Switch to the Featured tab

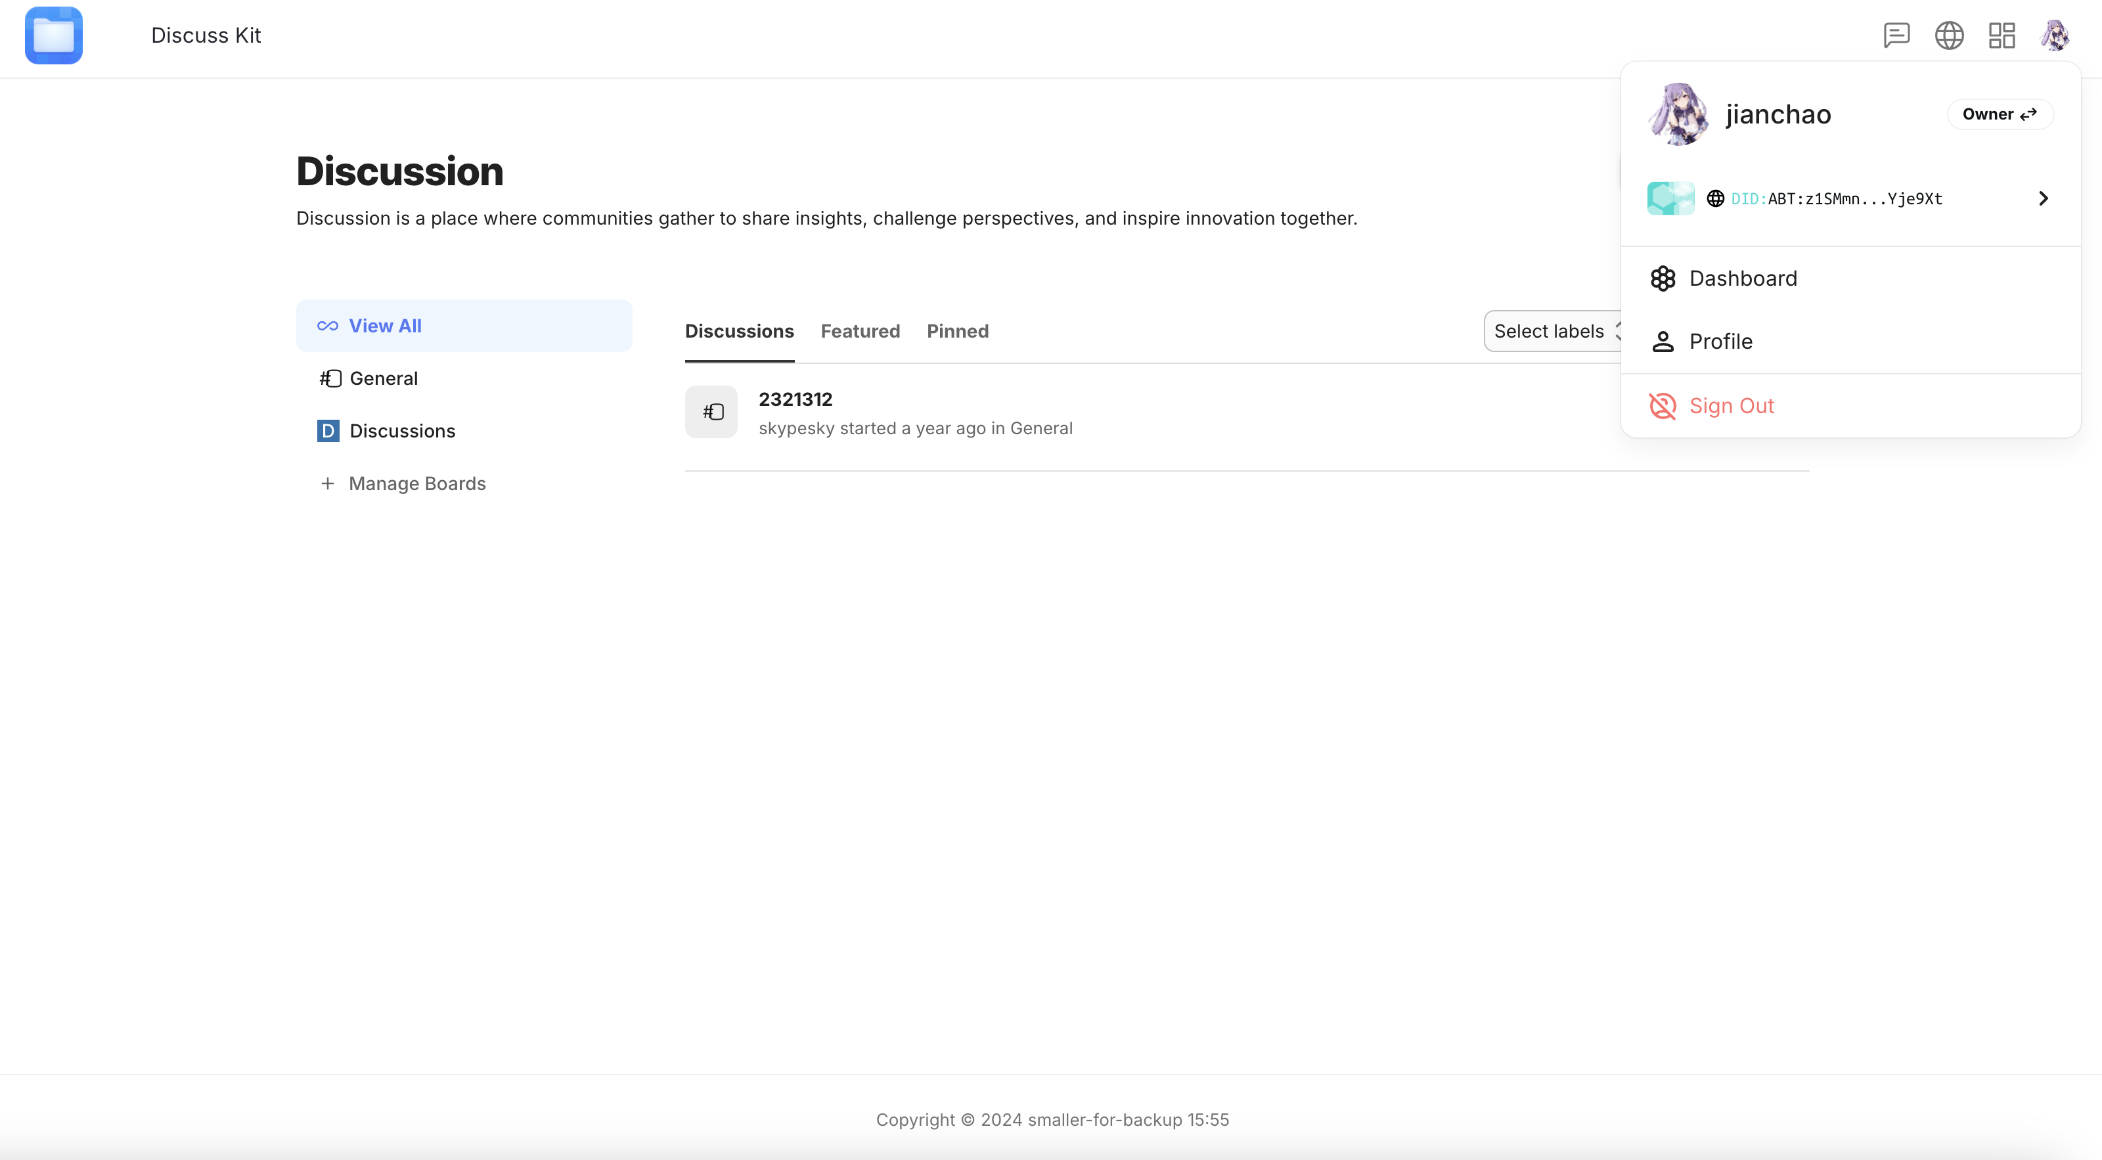click(x=860, y=331)
